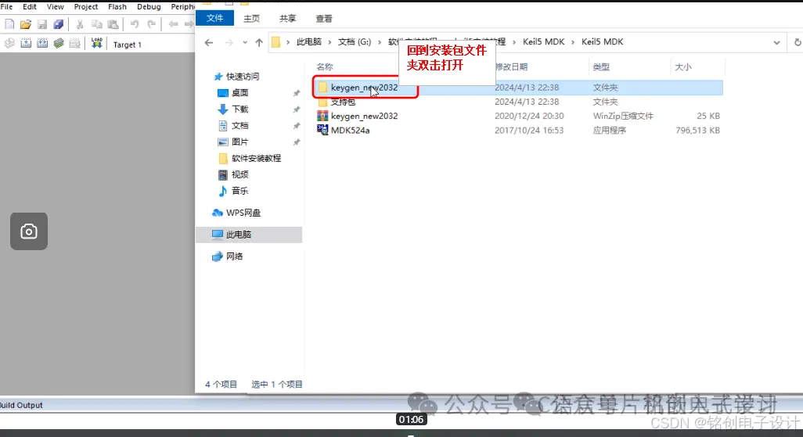Expand chevron after 此电脑 in breadcrumb

click(x=329, y=42)
